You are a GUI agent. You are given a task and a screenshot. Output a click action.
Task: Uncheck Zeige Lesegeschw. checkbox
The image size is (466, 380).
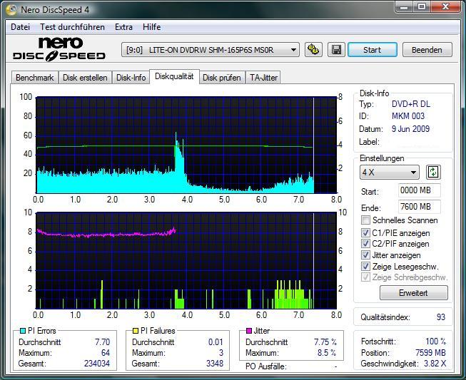[366, 266]
